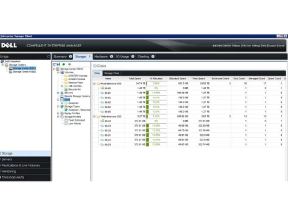Click the IOMETER Volumes folder icon
This screenshot has height=216, width=288.
click(x=66, y=76)
